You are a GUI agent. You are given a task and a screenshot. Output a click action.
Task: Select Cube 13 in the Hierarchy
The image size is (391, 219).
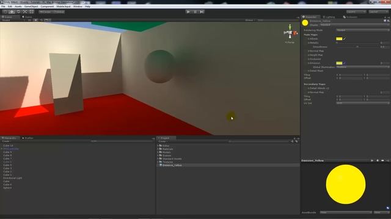coord(8,145)
